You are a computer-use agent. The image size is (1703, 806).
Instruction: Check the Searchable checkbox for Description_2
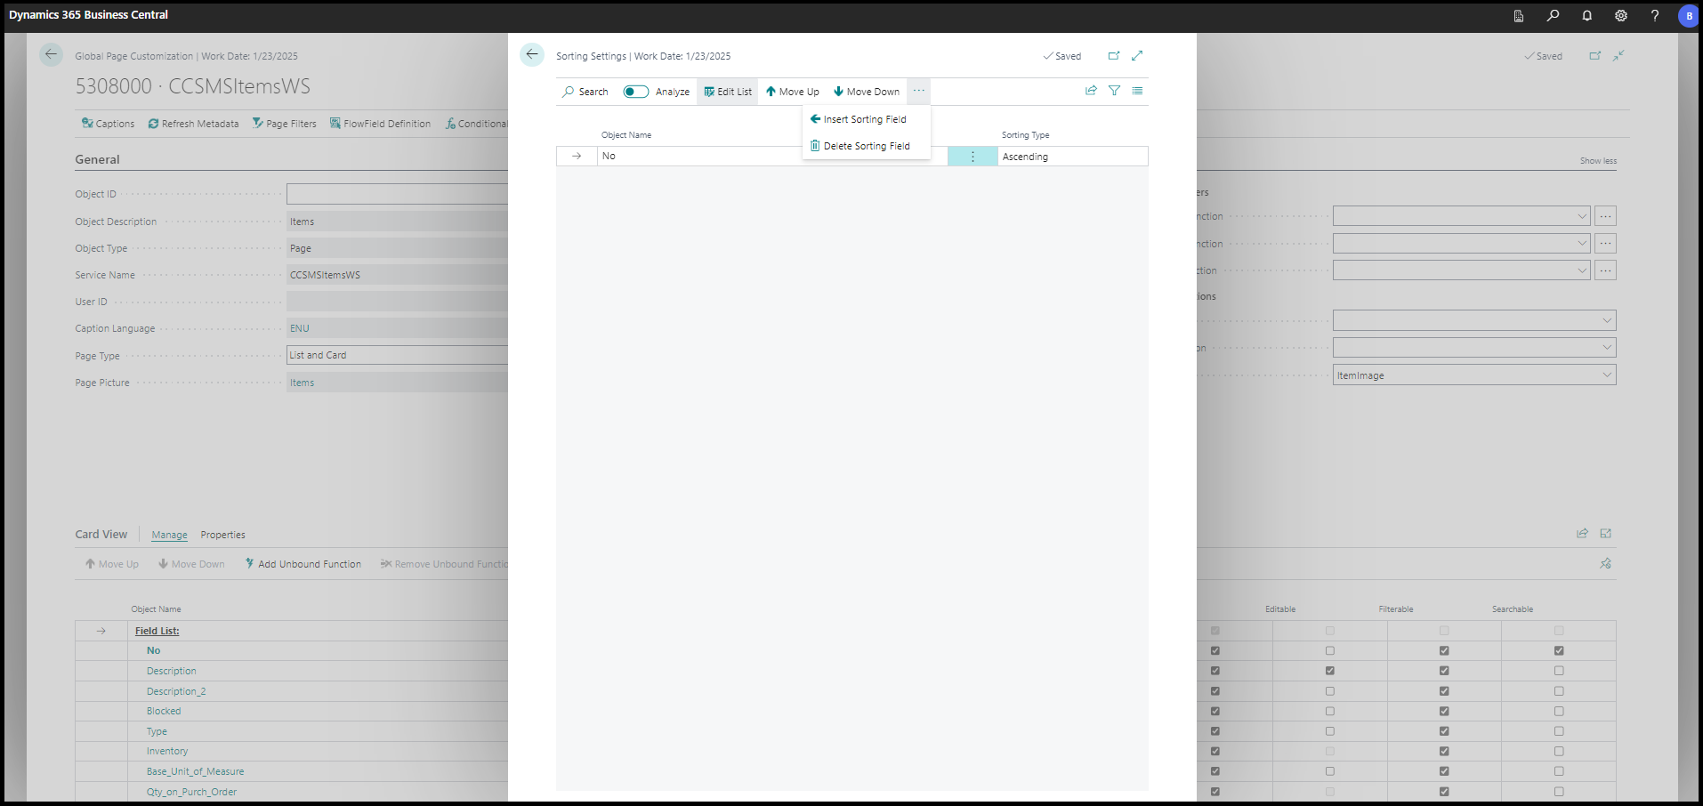click(x=1558, y=690)
